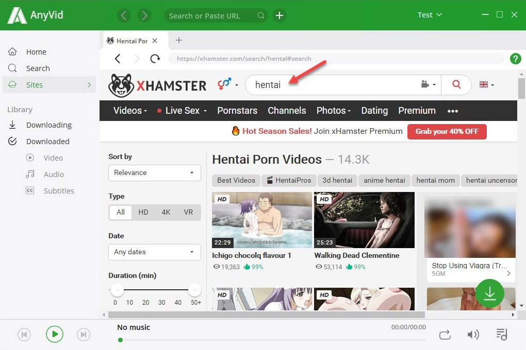Click the vertical scrollbar of the page
526x350 pixels.
pos(521,89)
